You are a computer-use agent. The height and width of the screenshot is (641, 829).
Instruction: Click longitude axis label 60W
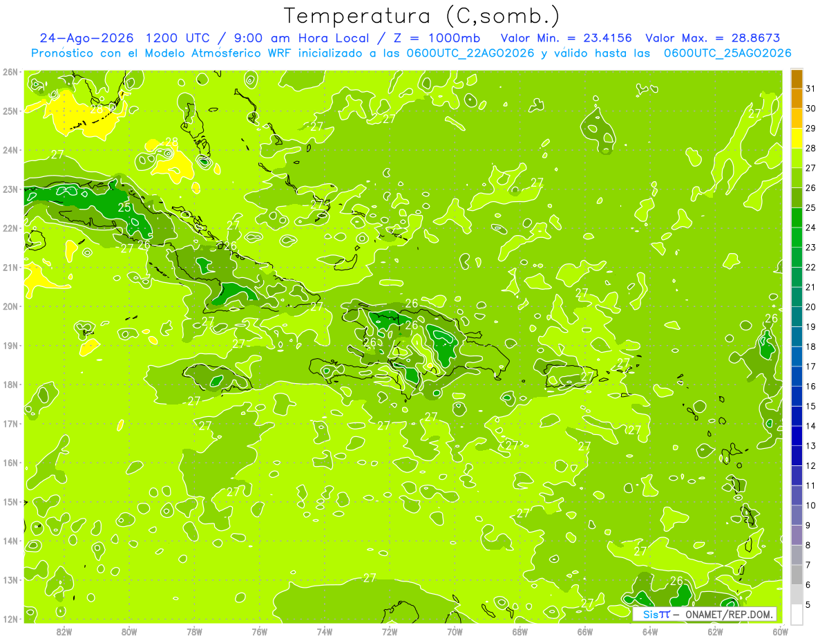point(781,631)
